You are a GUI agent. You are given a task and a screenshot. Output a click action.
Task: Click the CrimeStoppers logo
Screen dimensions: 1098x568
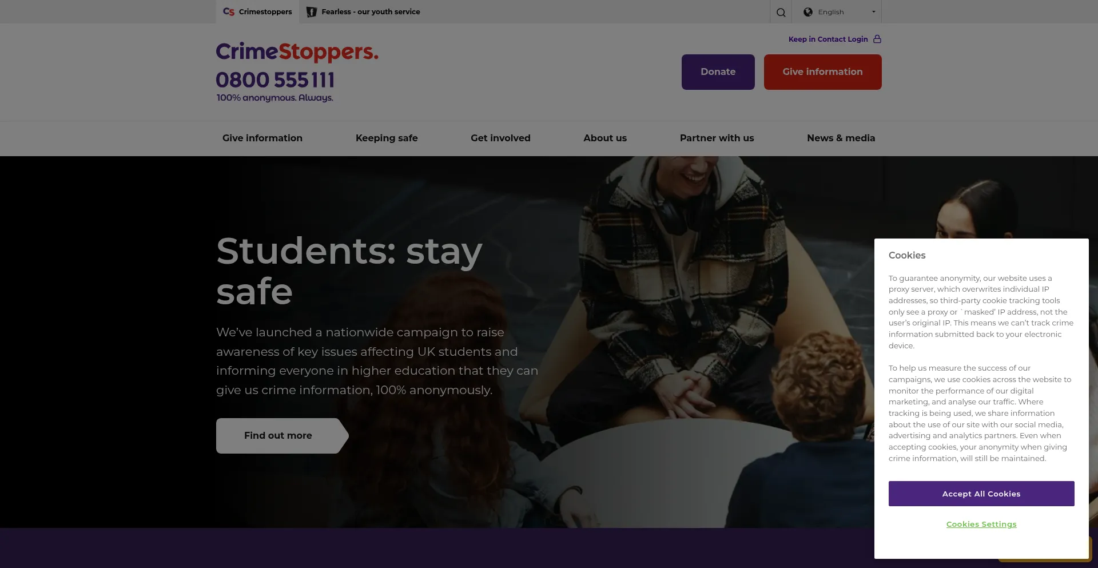pyautogui.click(x=297, y=51)
